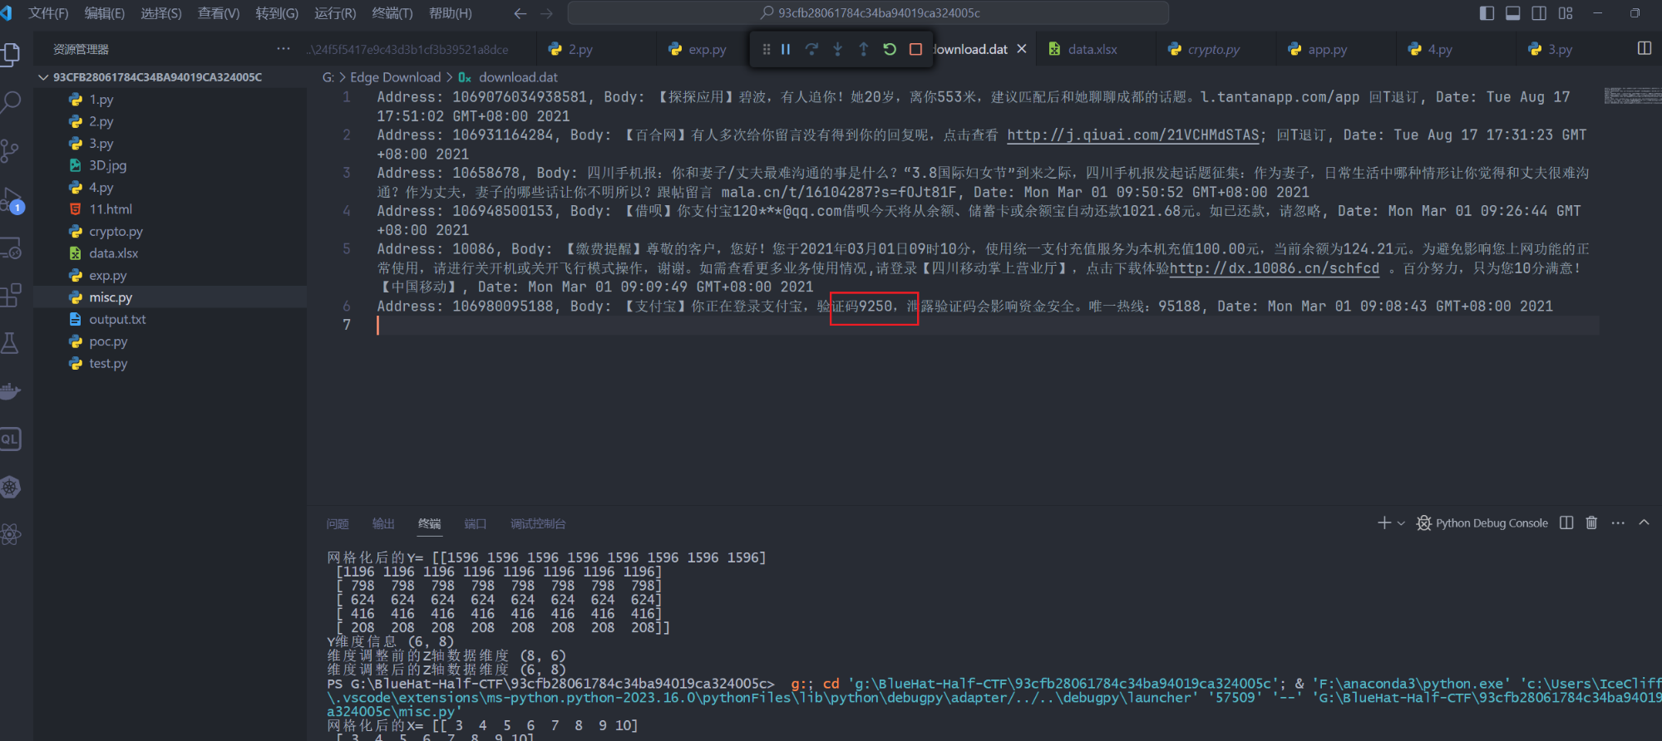Image resolution: width=1662 pixels, height=741 pixels.
Task: Open Run and Debug view
Action: [x=11, y=200]
